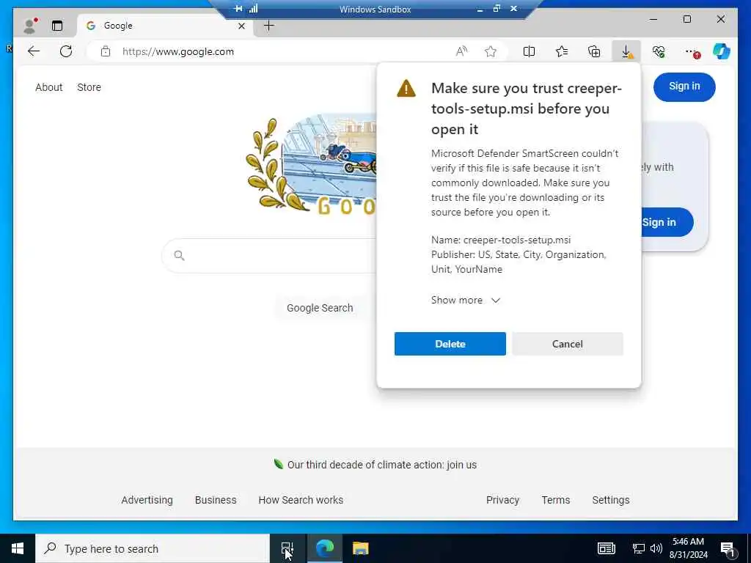Click the warning triangle icon
This screenshot has height=563, width=751.
[406, 89]
